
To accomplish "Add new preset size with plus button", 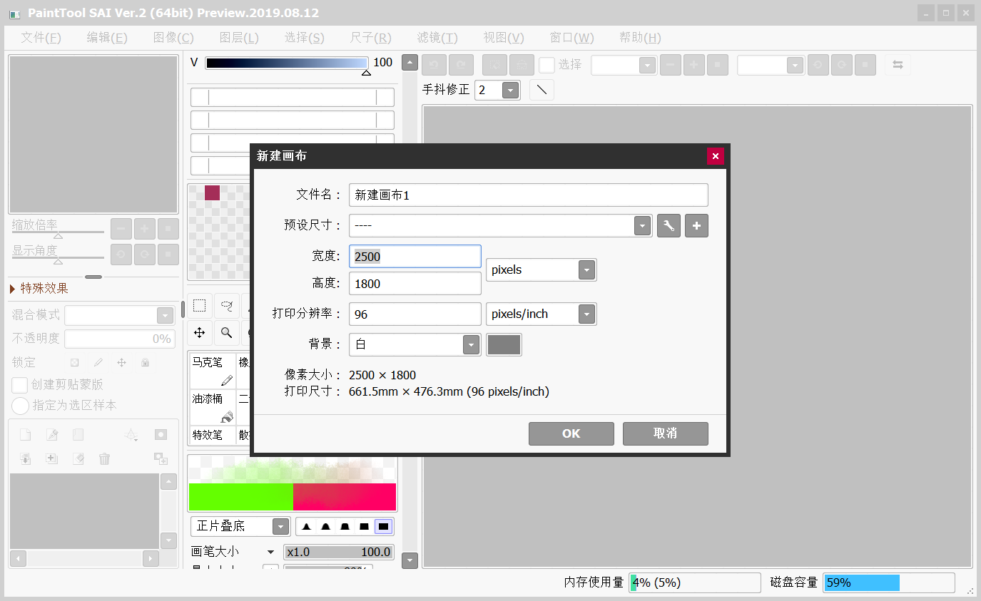I will [x=697, y=226].
